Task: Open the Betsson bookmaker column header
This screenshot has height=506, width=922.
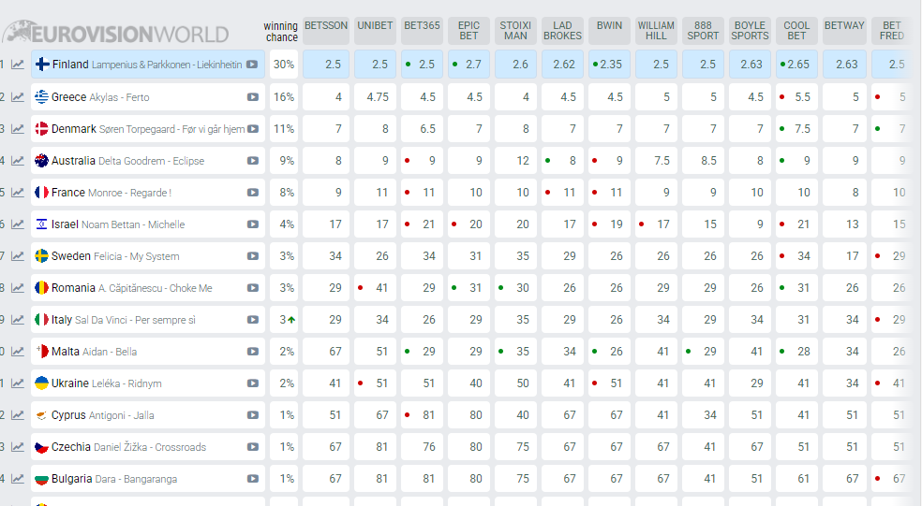Action: 326,31
